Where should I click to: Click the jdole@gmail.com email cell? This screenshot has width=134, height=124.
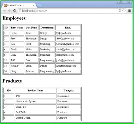click(68, 60)
